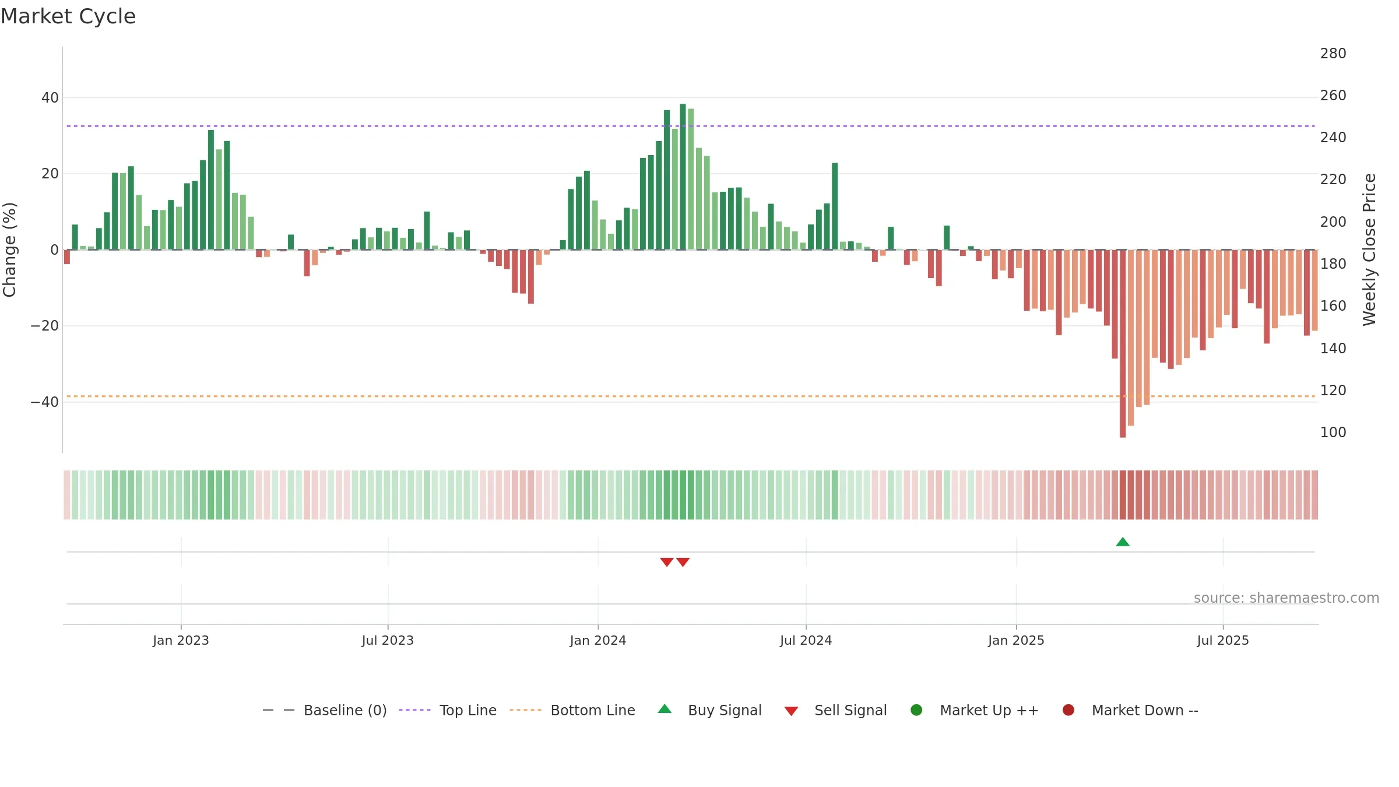Click the lowest red bar near −50

pyautogui.click(x=1123, y=343)
